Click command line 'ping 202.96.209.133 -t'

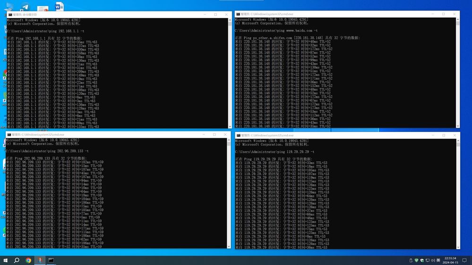tap(69, 151)
